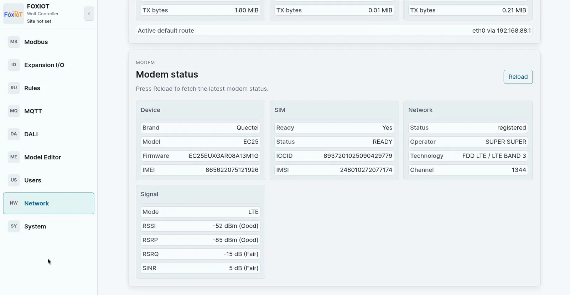Click the MB icon badge for Modbus
This screenshot has width=570, height=295.
(x=14, y=42)
